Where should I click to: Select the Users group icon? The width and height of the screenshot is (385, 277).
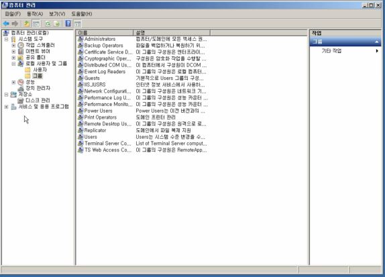click(80, 137)
